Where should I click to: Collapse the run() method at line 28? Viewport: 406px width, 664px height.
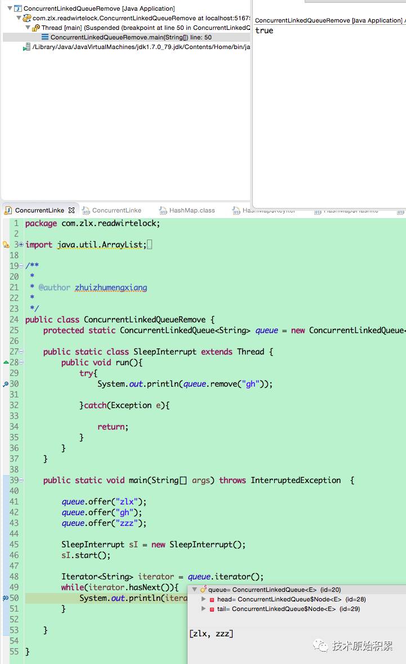[21, 362]
